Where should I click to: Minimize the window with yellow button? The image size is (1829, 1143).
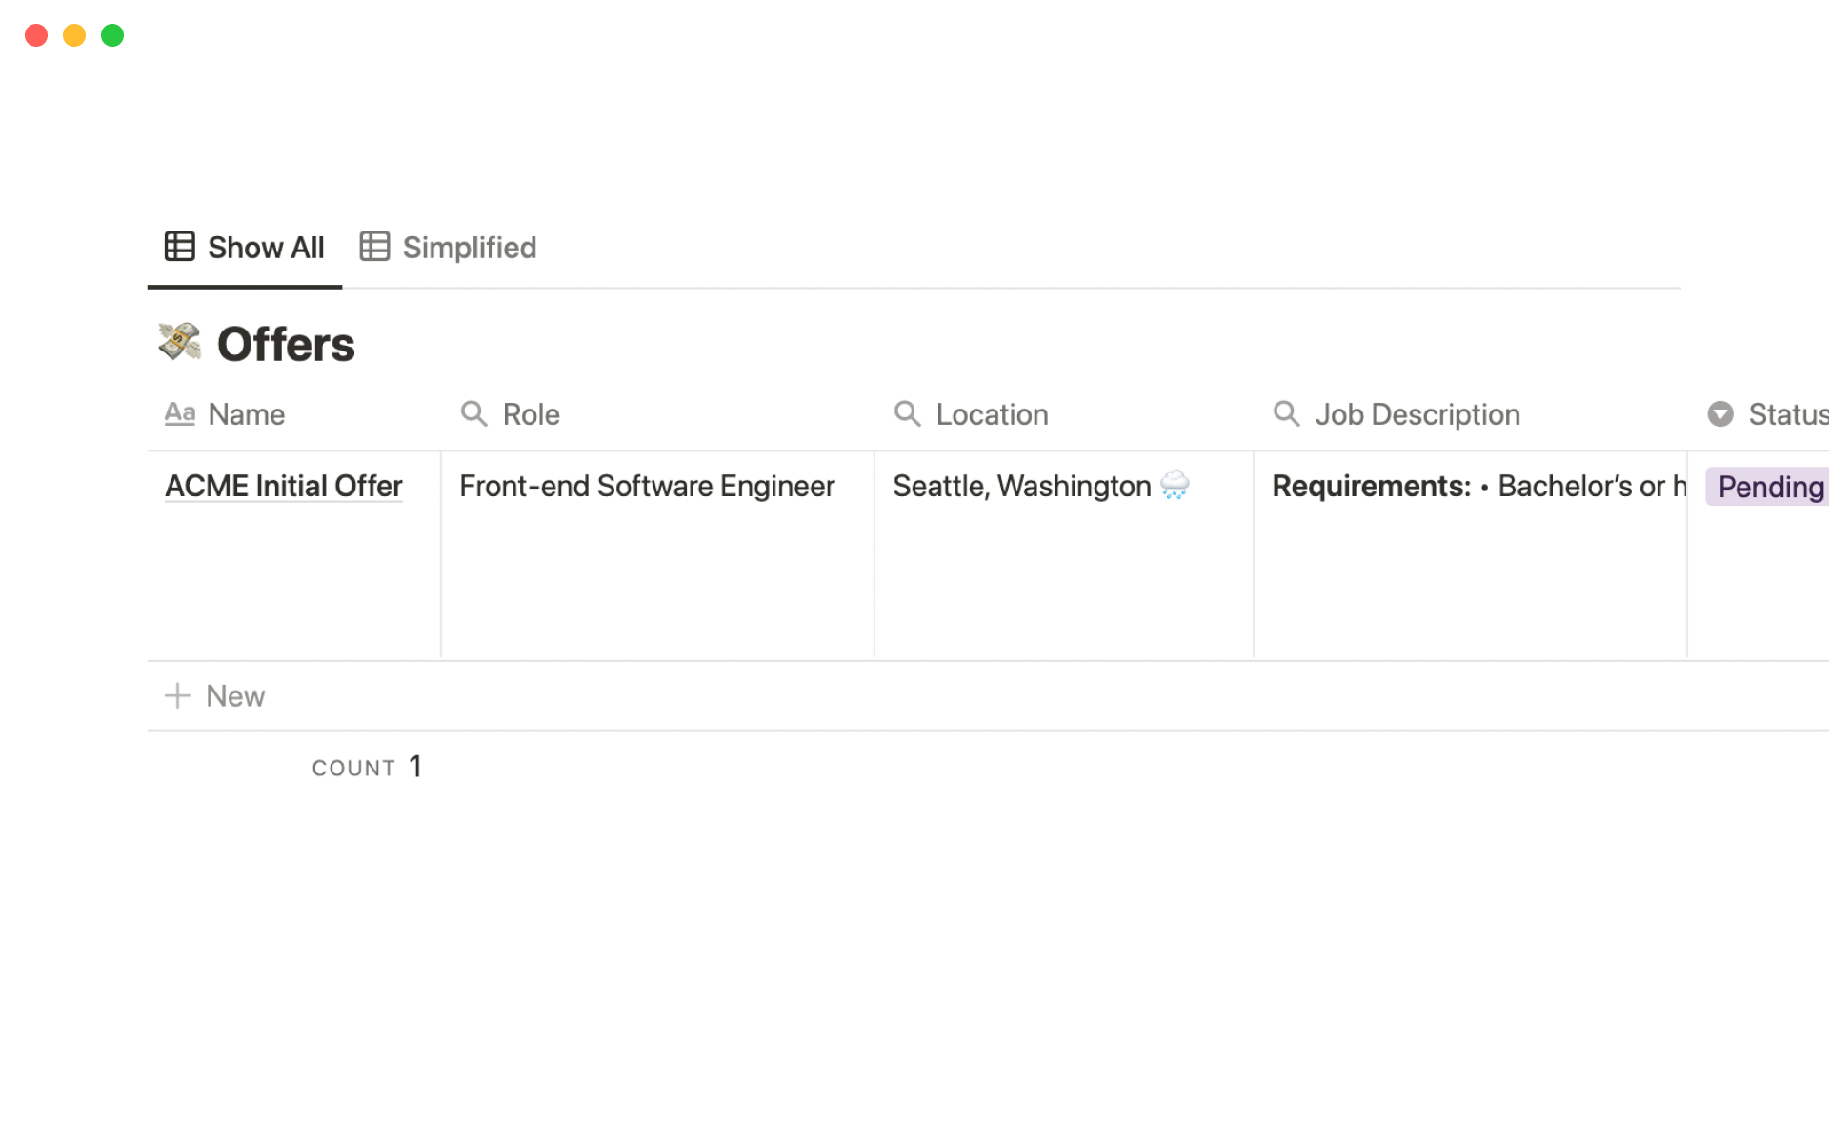point(74,35)
